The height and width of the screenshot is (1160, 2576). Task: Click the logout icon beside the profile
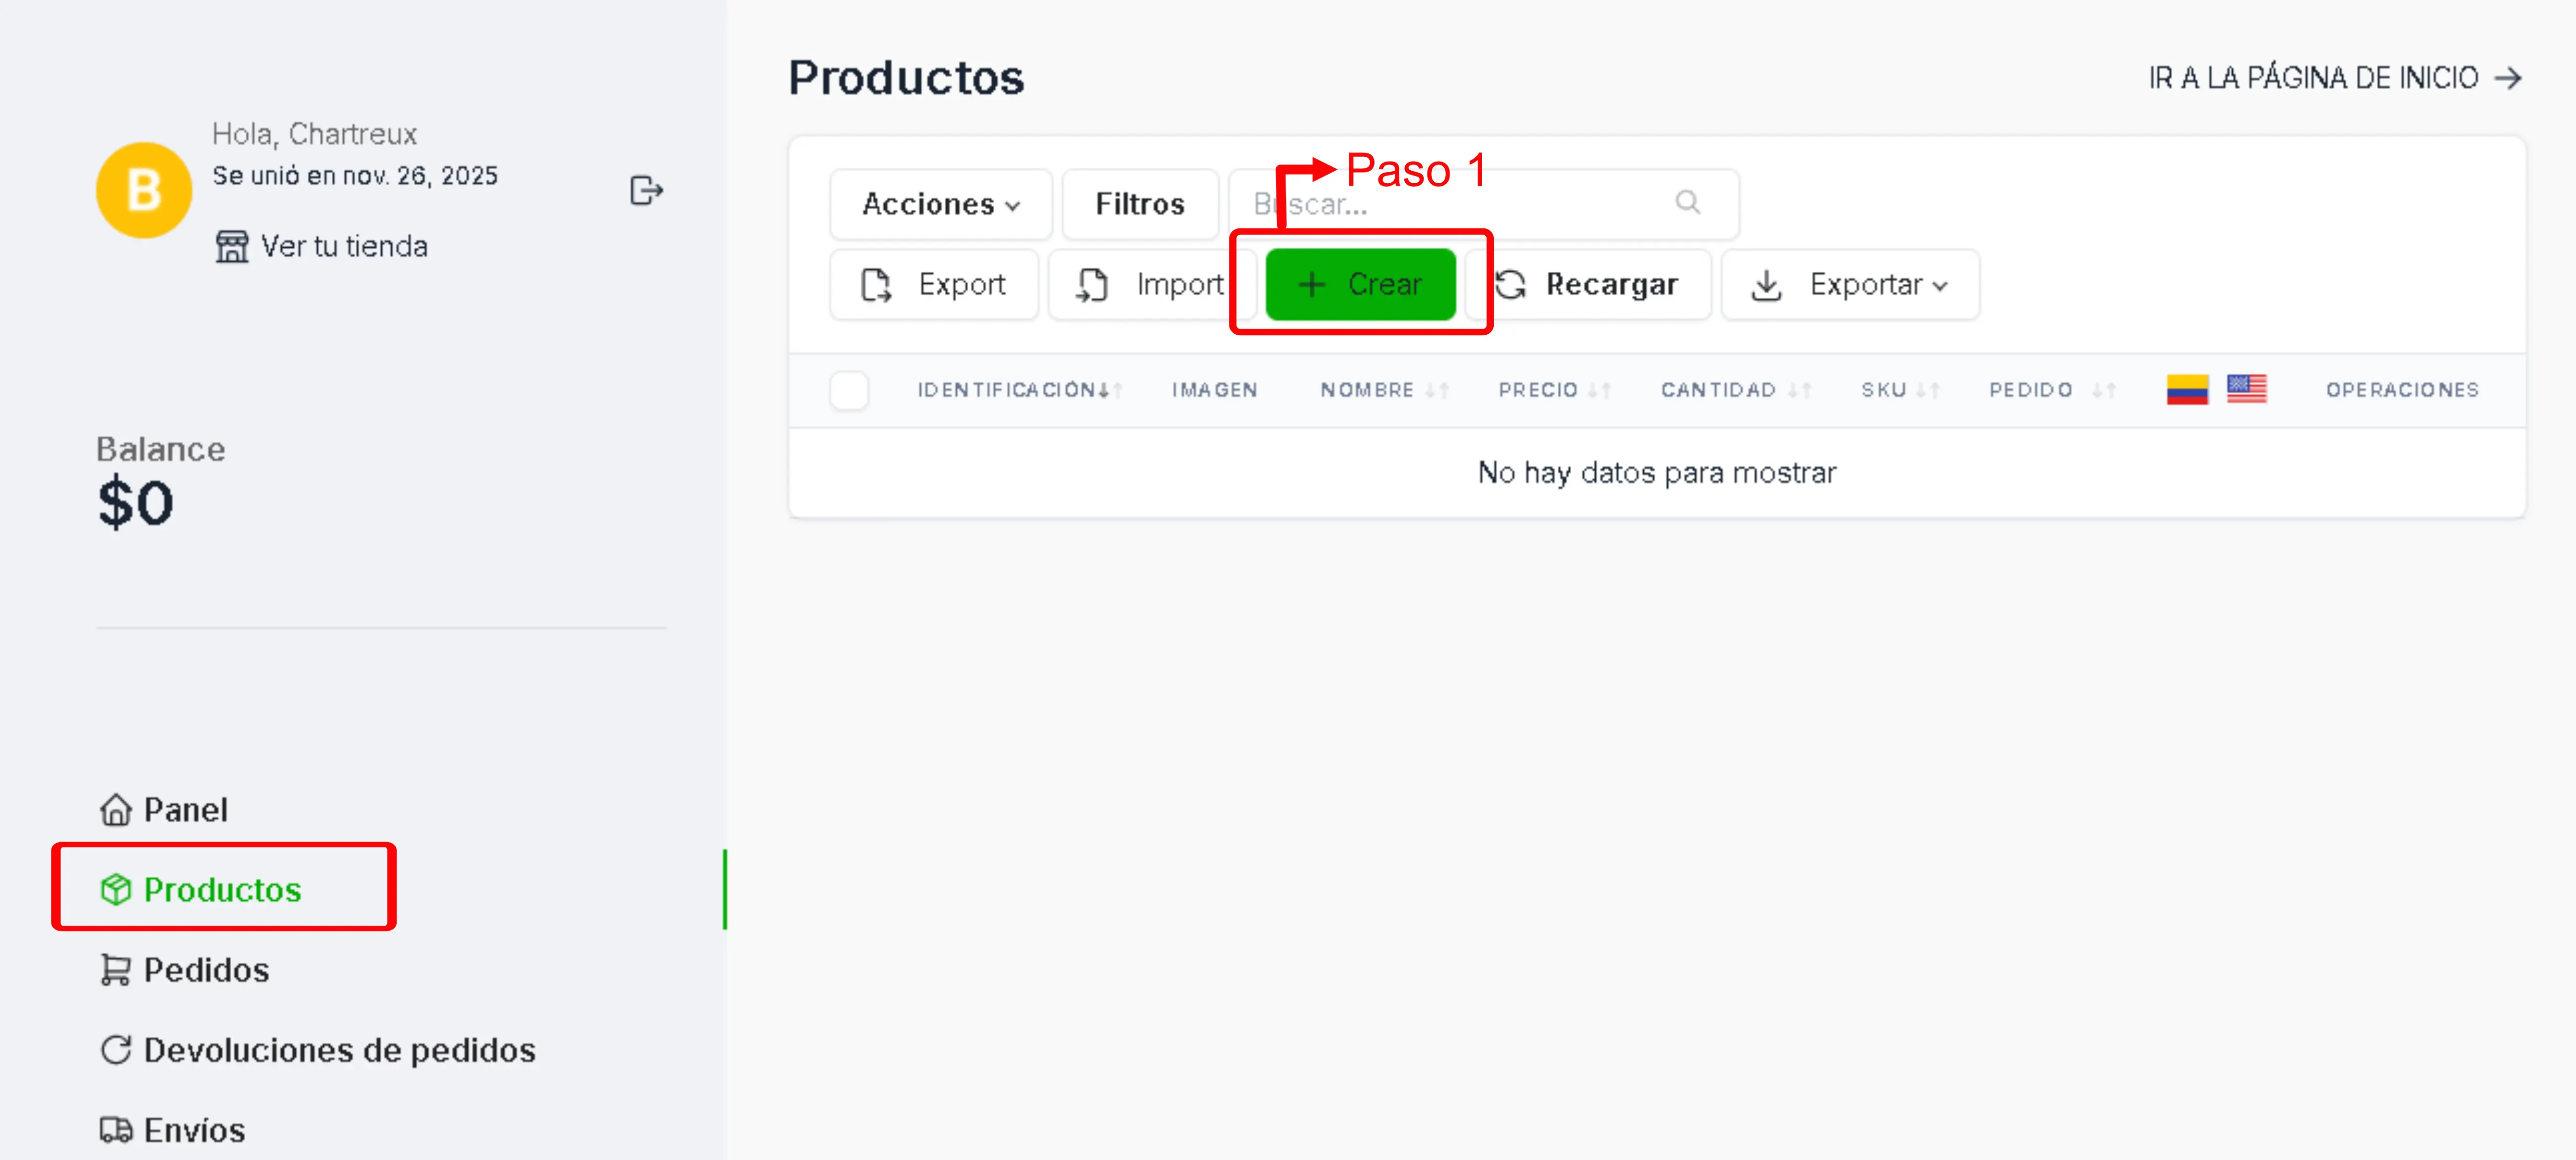point(646,190)
